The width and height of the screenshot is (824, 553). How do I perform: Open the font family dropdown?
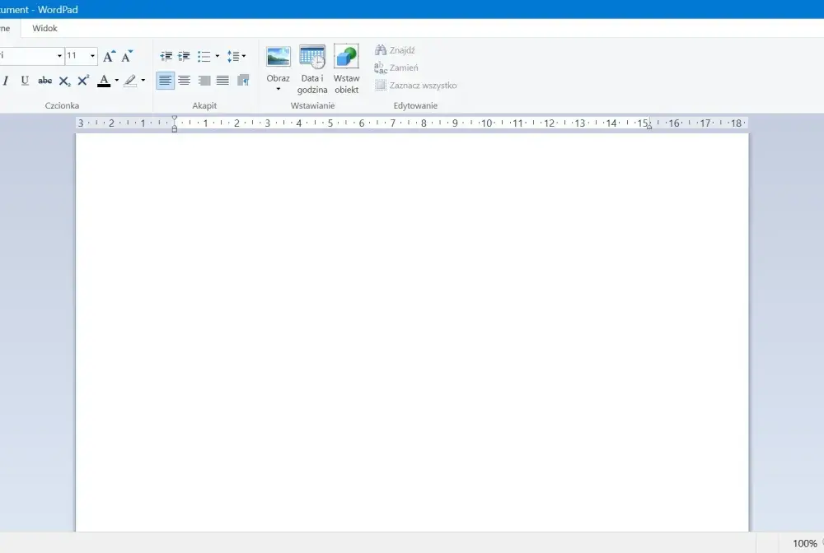tap(60, 56)
